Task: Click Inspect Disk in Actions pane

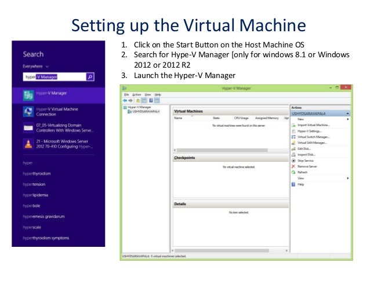Action: point(306,154)
